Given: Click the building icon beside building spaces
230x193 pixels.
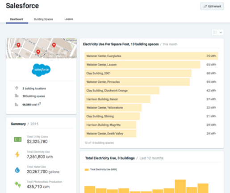Looking at the screenshot, I should click(x=17, y=96).
